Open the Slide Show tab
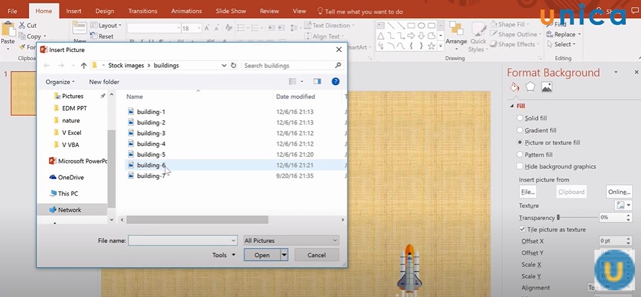641x297 pixels. 231,11
